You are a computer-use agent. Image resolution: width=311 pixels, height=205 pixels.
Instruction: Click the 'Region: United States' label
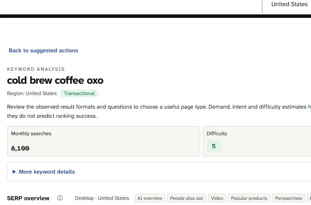coord(32,93)
